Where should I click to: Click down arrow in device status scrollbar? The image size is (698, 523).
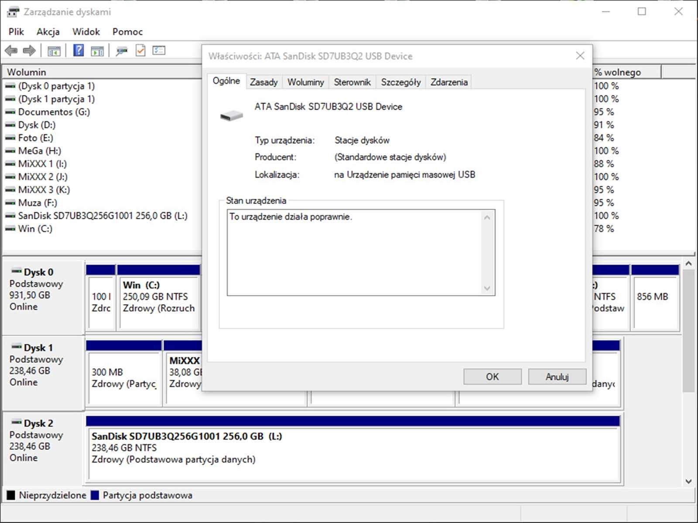pyautogui.click(x=487, y=288)
